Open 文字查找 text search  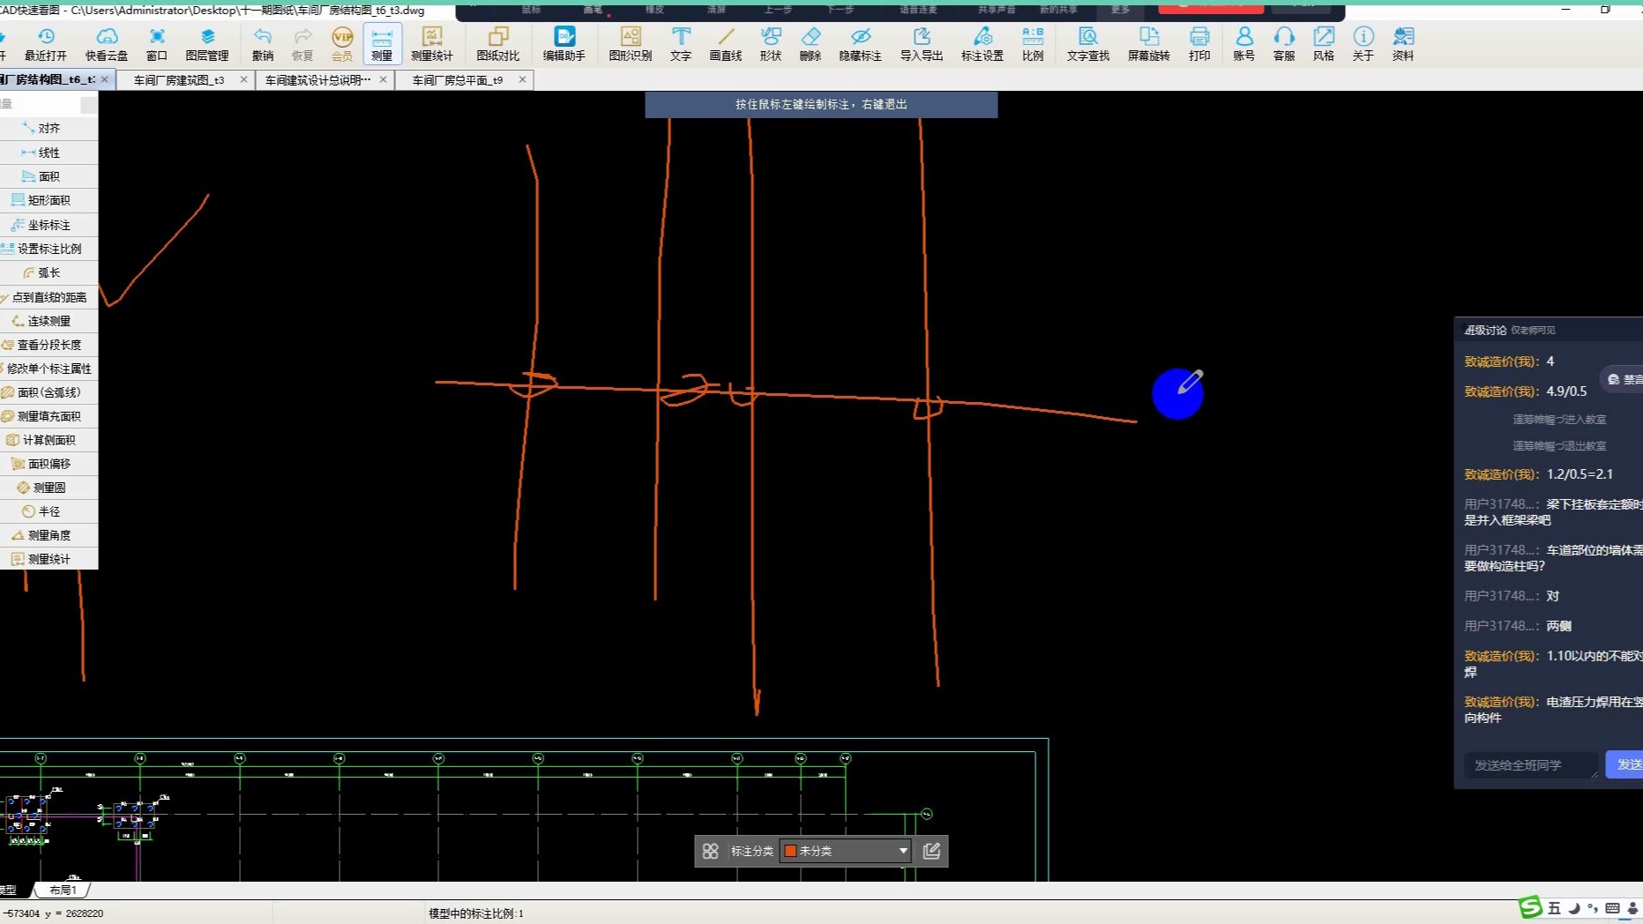point(1088,44)
